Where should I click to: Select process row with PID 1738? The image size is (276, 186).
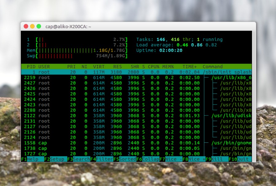(136, 148)
